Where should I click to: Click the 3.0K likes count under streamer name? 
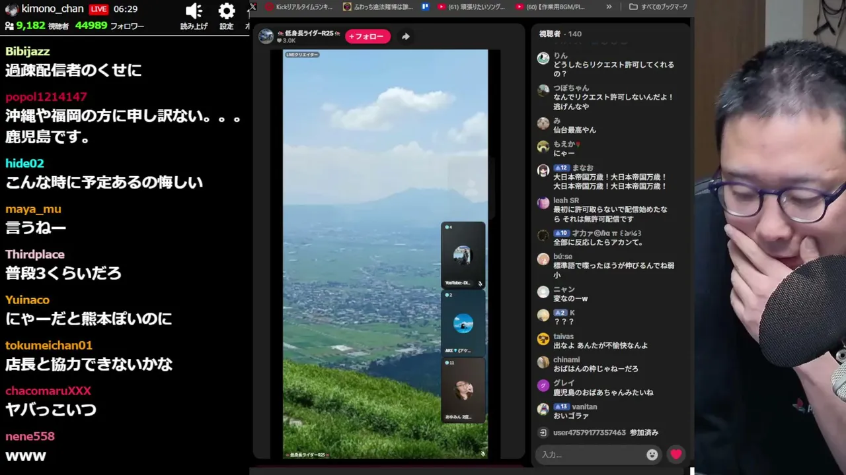(286, 41)
